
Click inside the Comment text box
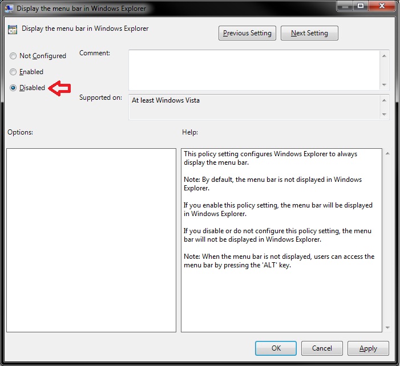tap(254, 70)
